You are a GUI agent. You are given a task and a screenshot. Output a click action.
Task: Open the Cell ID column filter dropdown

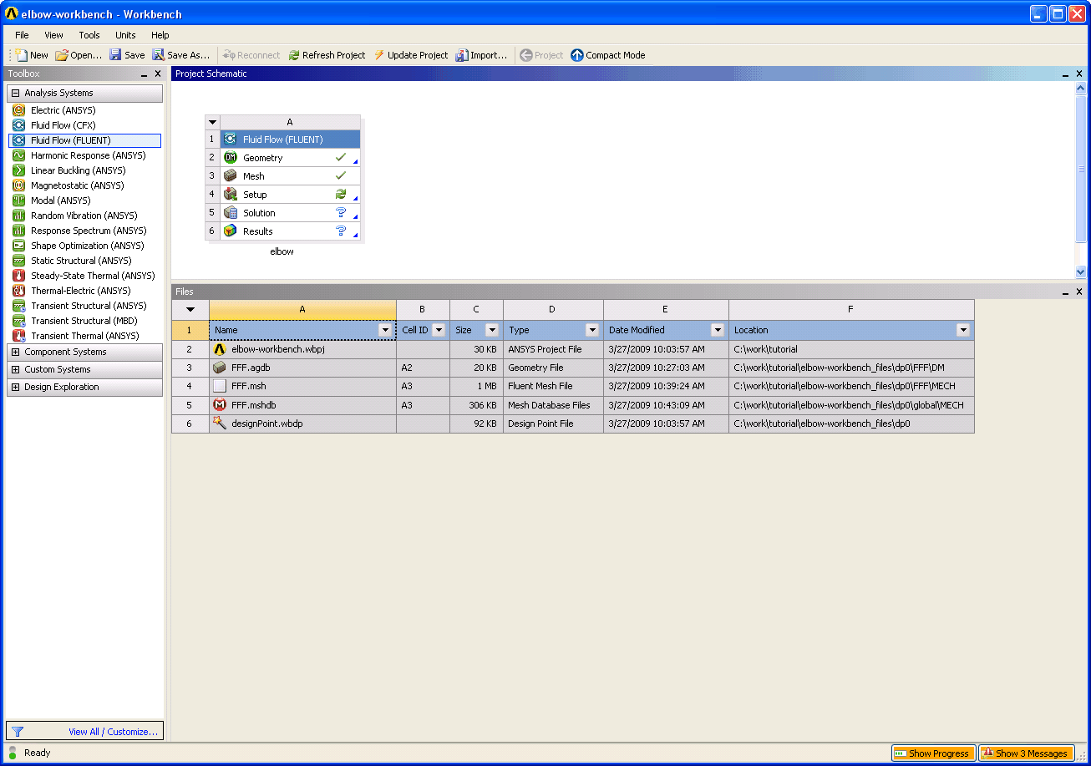[439, 330]
